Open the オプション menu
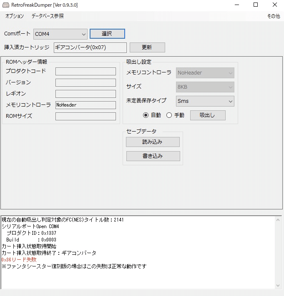The height and width of the screenshot is (296, 284). pos(15,16)
